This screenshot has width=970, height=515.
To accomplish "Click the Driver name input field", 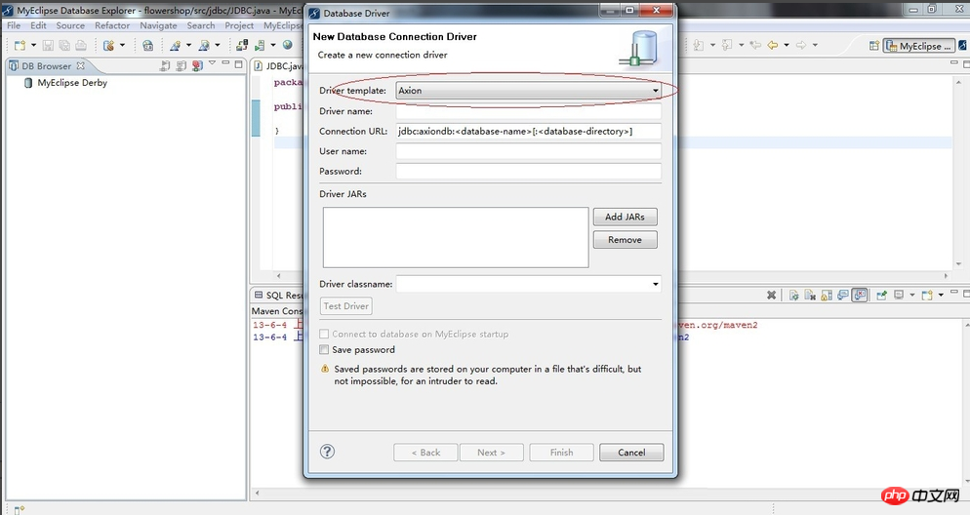I will coord(528,112).
